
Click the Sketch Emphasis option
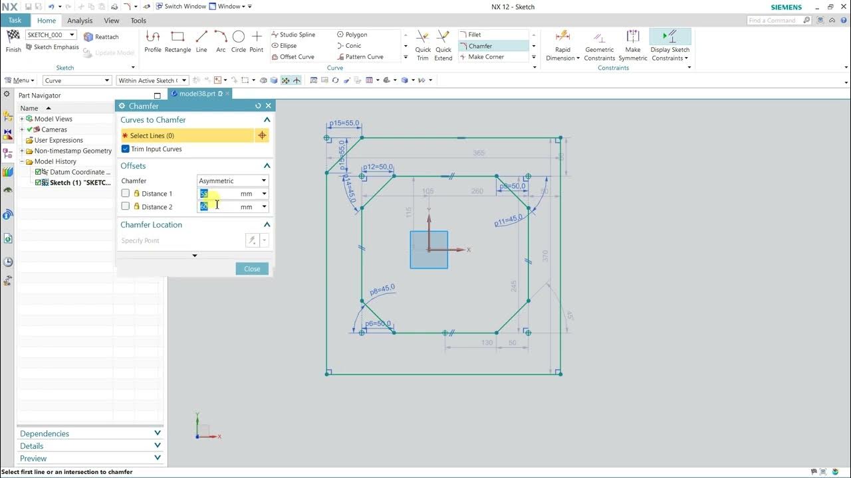[52, 48]
